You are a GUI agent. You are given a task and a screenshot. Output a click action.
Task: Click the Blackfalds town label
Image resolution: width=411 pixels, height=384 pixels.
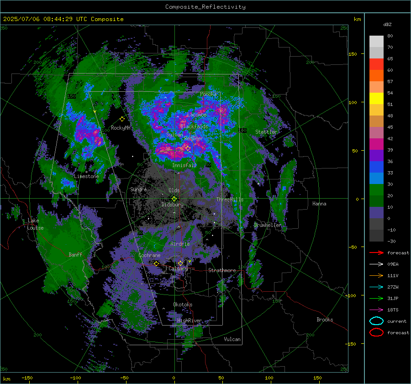click(194, 126)
